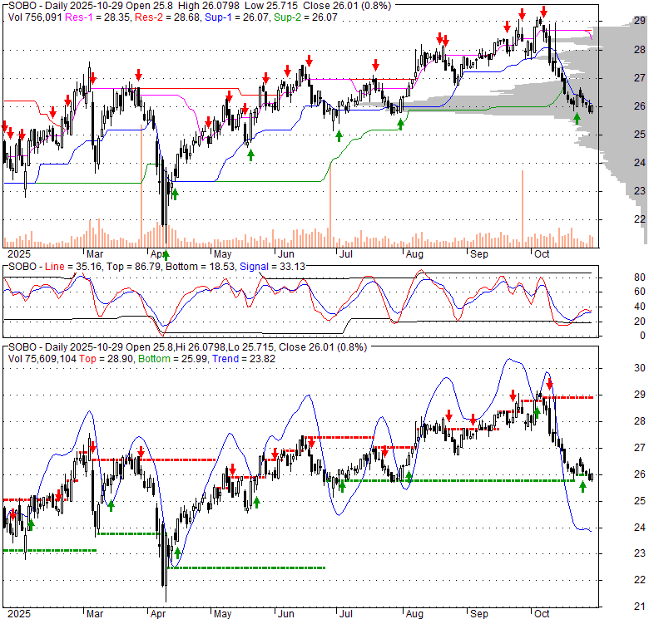Click the late-October green buy arrow in the top chart

[577, 119]
